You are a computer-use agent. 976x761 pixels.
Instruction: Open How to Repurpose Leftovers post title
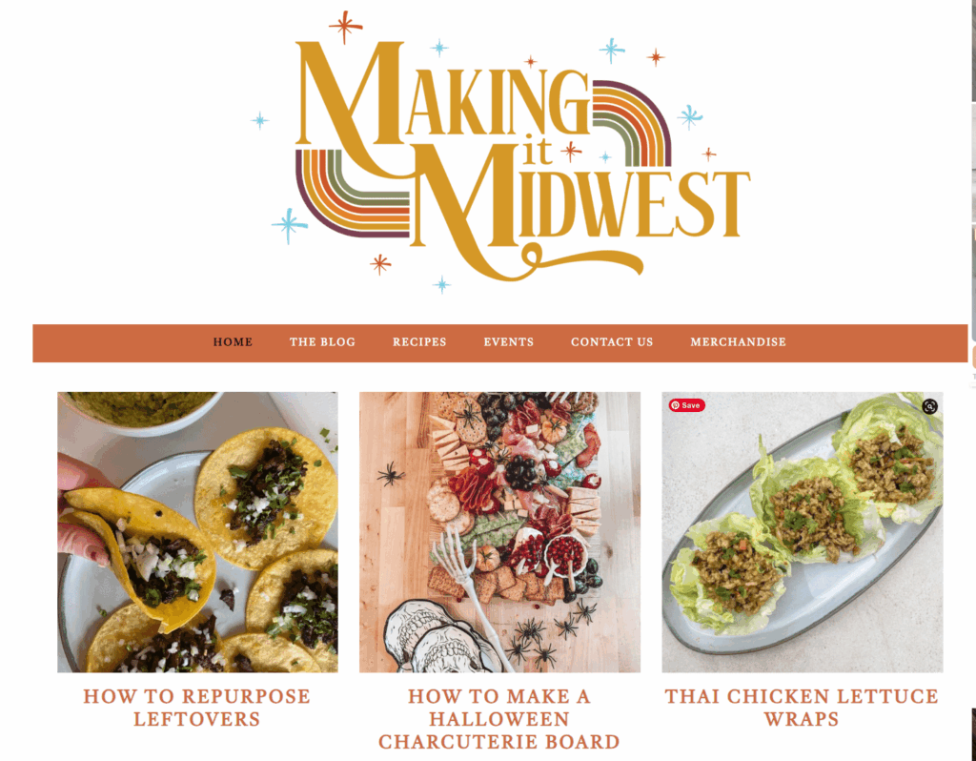197,708
